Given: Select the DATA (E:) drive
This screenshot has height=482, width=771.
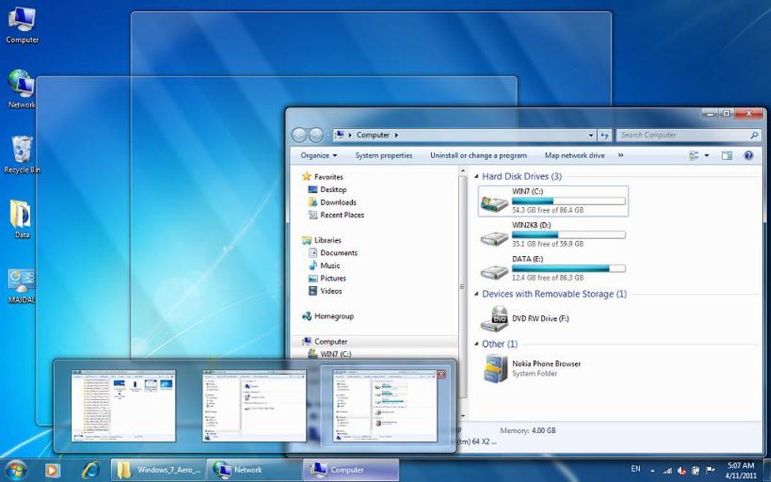Looking at the screenshot, I should tap(553, 268).
